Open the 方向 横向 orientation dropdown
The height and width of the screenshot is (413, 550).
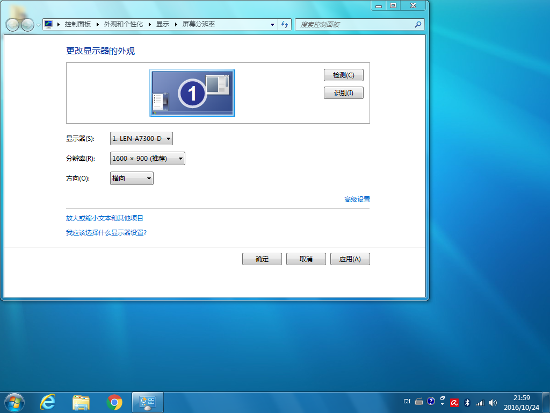click(132, 179)
